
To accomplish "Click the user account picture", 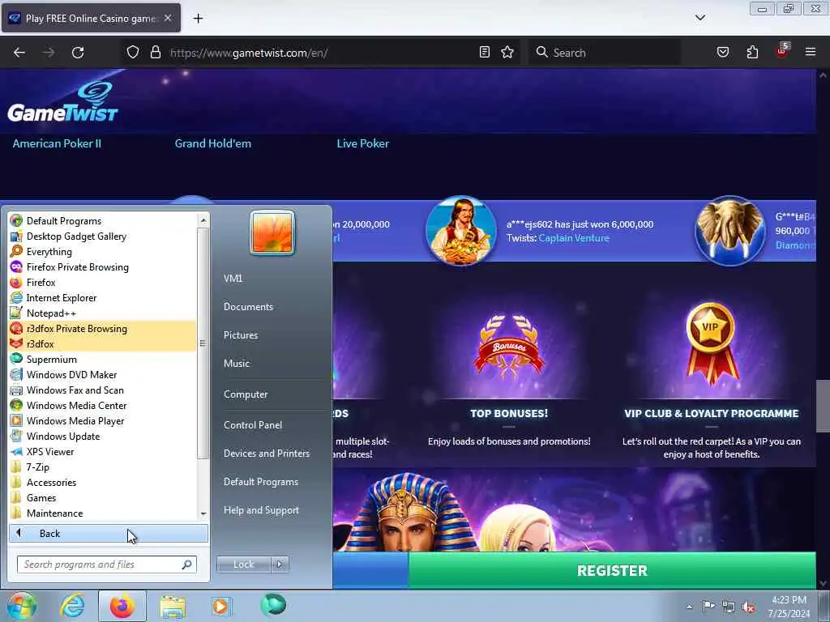I will [x=272, y=232].
